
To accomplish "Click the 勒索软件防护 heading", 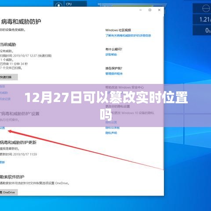I will tap(12, 177).
